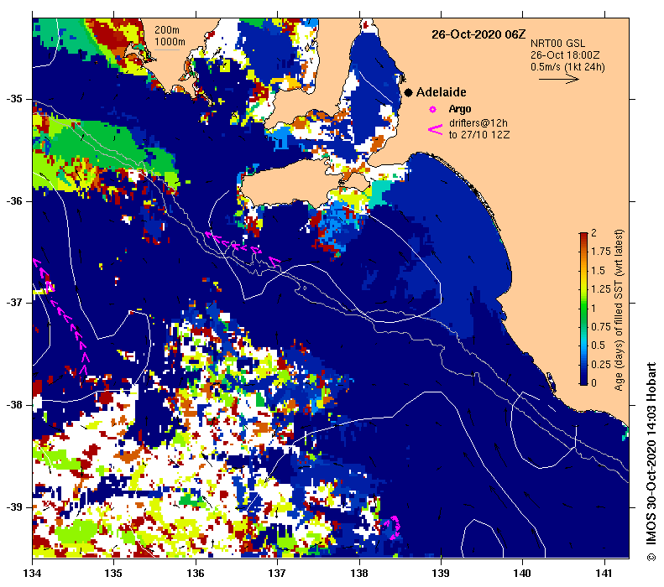Click the Argo legend label
The width and height of the screenshot is (664, 587).
point(460,109)
